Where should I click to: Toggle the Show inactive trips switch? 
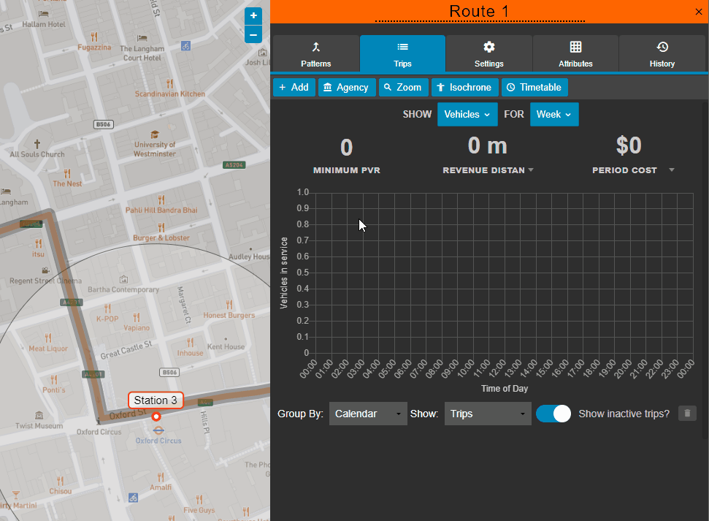click(553, 413)
